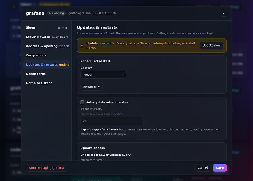
Task: Click the At most every hours field
Action: click(x=112, y=121)
